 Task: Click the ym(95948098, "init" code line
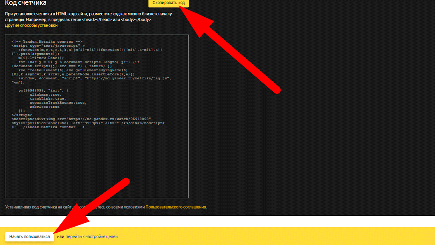tap(43, 91)
